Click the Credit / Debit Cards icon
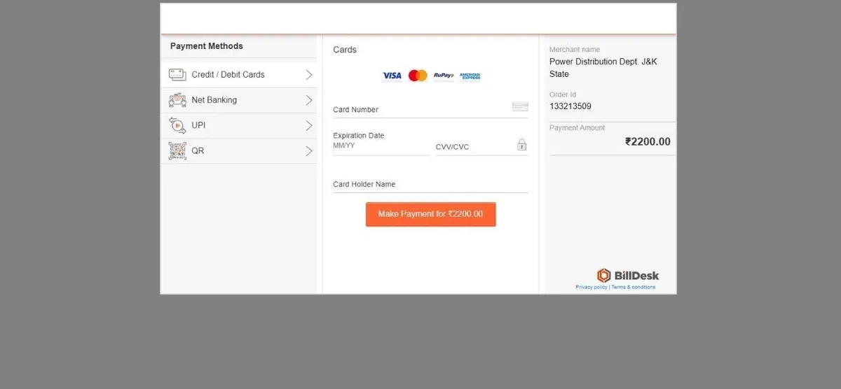The height and width of the screenshot is (389, 841). [177, 74]
